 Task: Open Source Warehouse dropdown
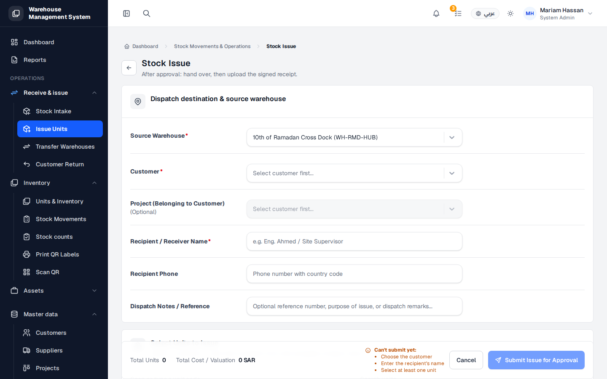pyautogui.click(x=355, y=137)
